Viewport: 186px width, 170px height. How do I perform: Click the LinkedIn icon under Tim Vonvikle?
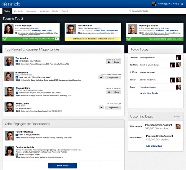17,61
